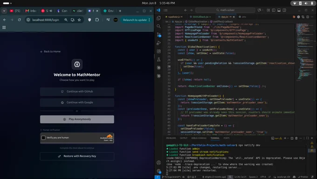
Task: Open a new browser tab
Action: click(120, 11)
